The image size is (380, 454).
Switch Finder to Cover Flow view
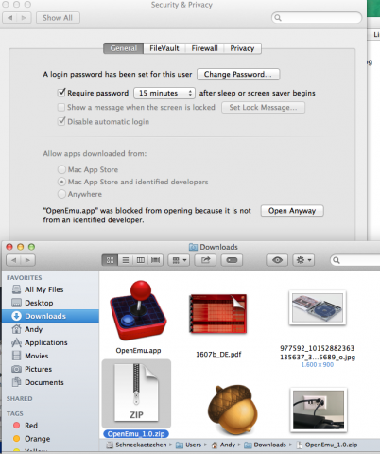[156, 260]
